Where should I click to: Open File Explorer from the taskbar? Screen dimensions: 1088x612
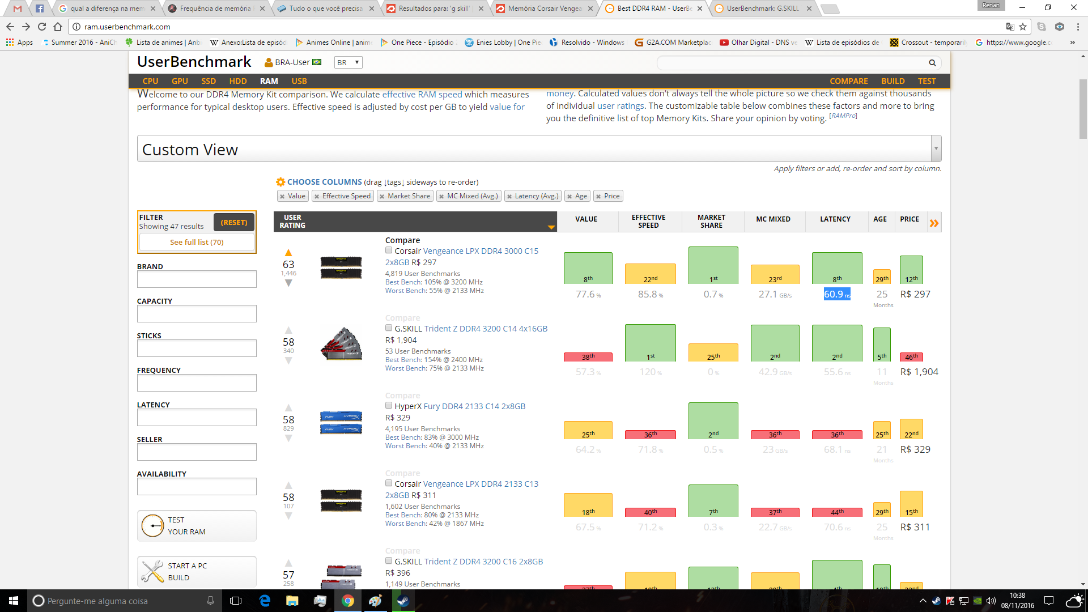point(292,601)
